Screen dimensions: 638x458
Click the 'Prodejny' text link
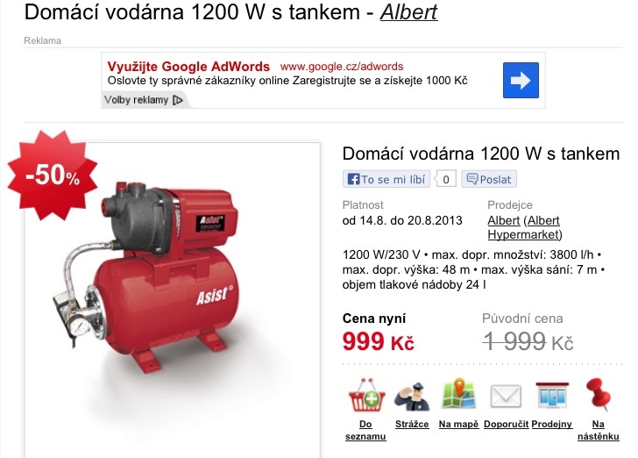[x=552, y=424]
